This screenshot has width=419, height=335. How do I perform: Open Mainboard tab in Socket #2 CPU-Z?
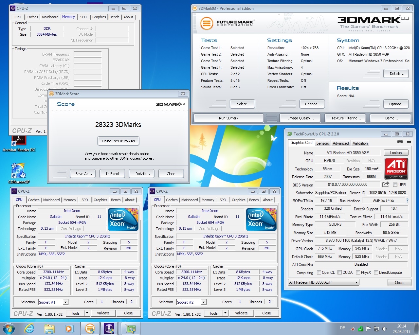point(190,200)
